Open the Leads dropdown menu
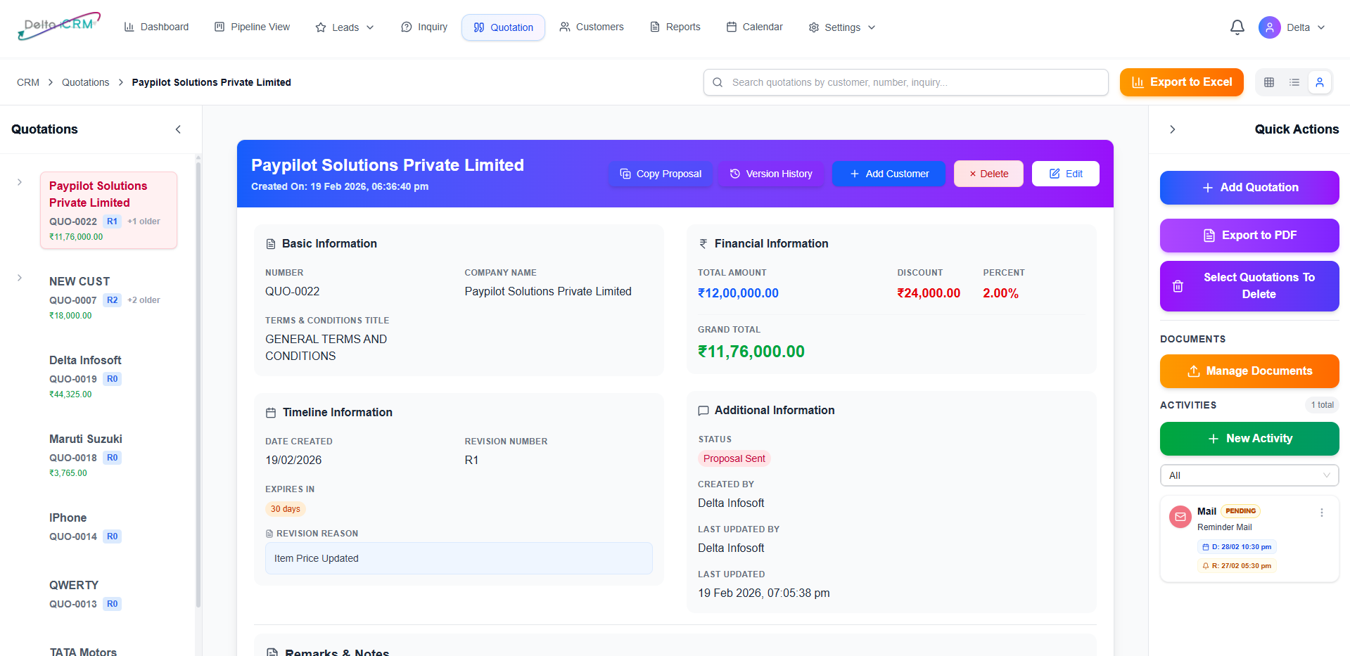The height and width of the screenshot is (656, 1350). (345, 27)
